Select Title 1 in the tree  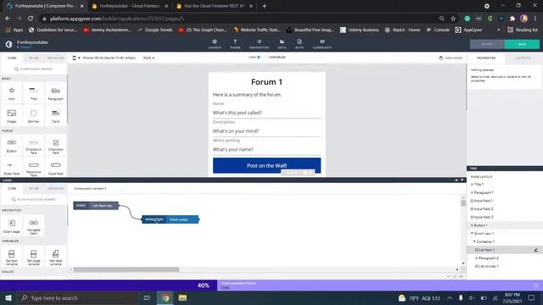(x=479, y=185)
